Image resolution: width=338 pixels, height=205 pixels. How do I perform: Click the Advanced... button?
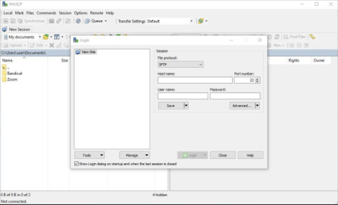[x=242, y=106]
